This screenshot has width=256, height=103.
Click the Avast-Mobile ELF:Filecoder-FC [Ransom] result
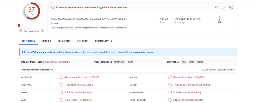click(187, 92)
